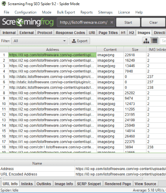Click size value 25949 in row 14
Image resolution: width=166 pixels, height=193 pixels.
tap(130, 125)
